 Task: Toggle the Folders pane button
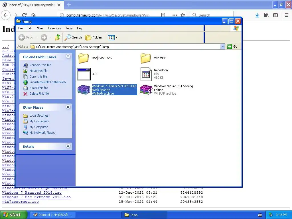tap(94, 37)
